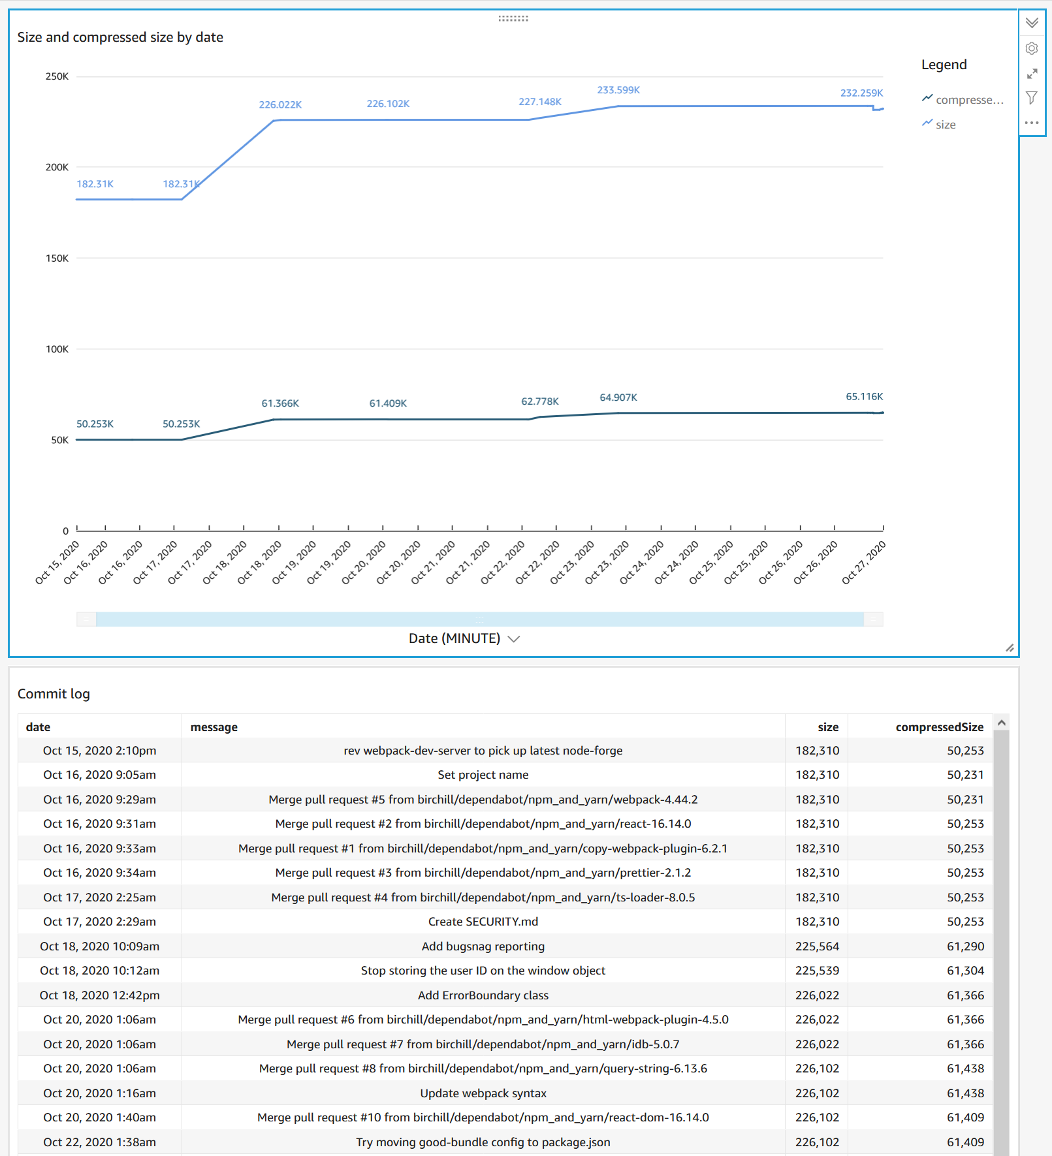Click the 'Update webpack syntax' message cell
This screenshot has height=1156, width=1052.
[x=483, y=1093]
